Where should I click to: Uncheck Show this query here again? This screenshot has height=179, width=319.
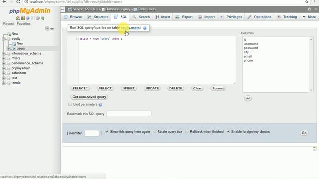[107, 131]
